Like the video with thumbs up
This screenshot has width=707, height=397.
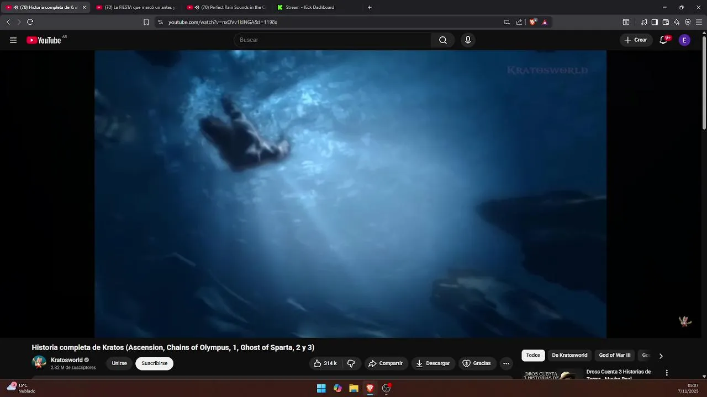[x=325, y=363]
